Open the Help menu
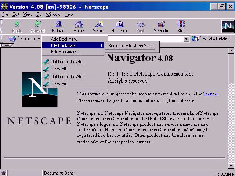This screenshot has height=176, width=235. click(69, 14)
